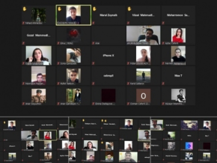Click the Meherremov Sa... name text

click(178, 15)
